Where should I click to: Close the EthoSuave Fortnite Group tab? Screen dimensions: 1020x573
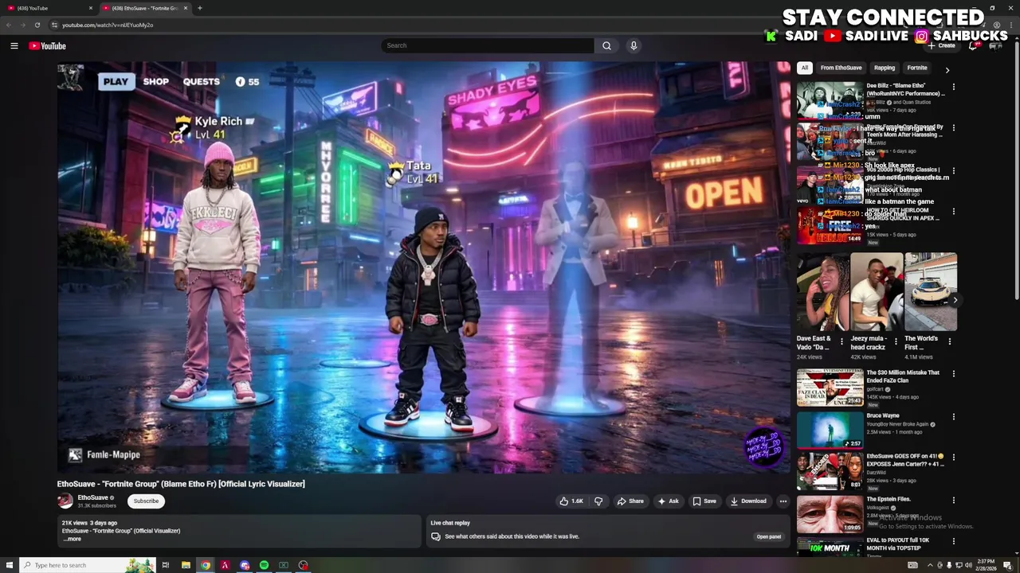pos(186,8)
